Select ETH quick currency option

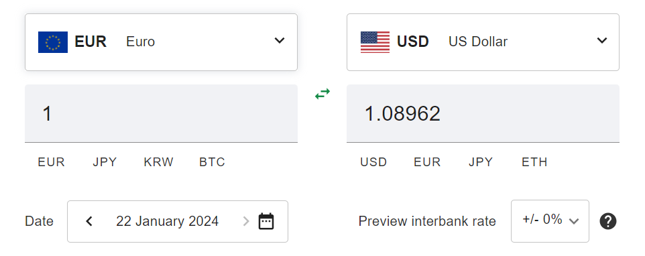coord(535,162)
